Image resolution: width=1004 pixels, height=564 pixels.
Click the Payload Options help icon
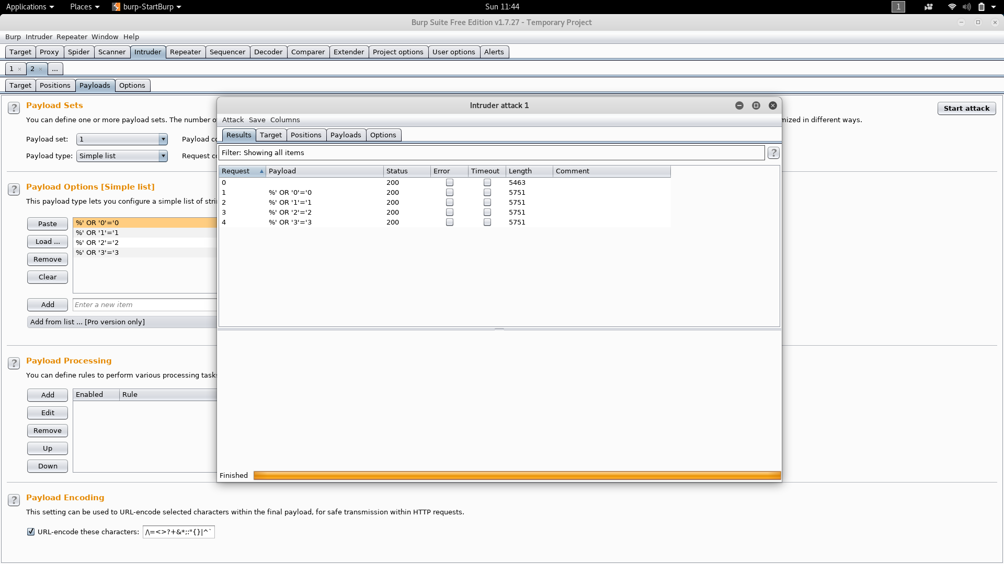point(14,190)
